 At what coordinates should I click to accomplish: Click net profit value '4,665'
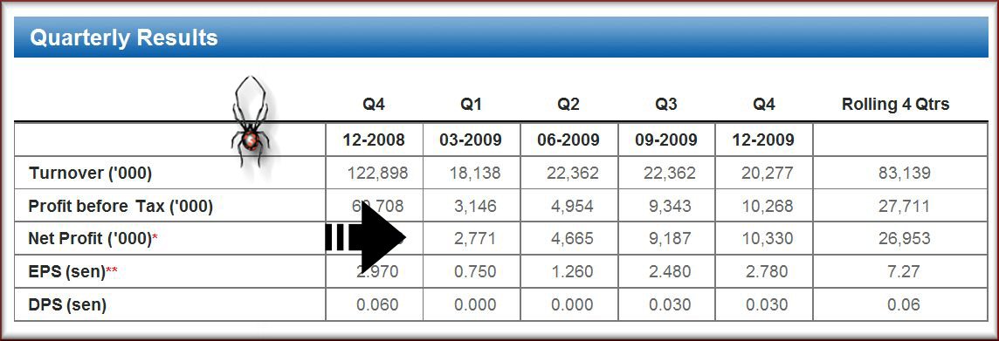[572, 239]
